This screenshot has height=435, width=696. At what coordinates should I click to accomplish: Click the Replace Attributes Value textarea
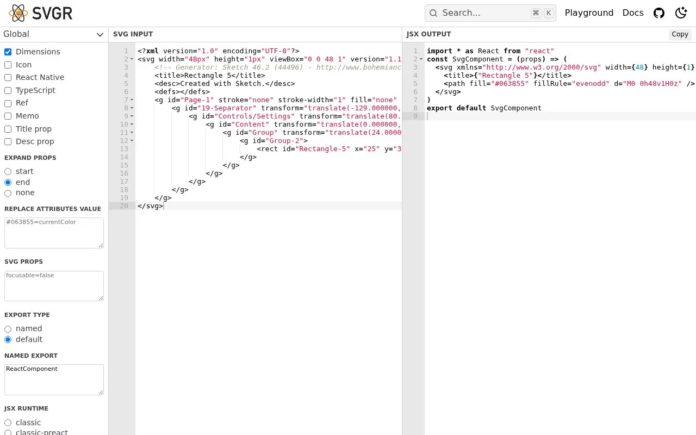pyautogui.click(x=54, y=233)
